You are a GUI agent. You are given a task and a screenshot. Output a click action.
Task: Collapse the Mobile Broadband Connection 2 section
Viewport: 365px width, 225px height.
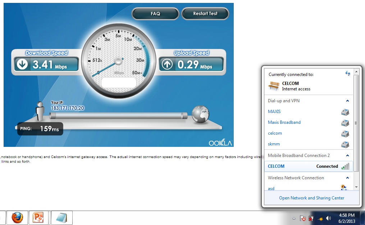[x=347, y=156]
